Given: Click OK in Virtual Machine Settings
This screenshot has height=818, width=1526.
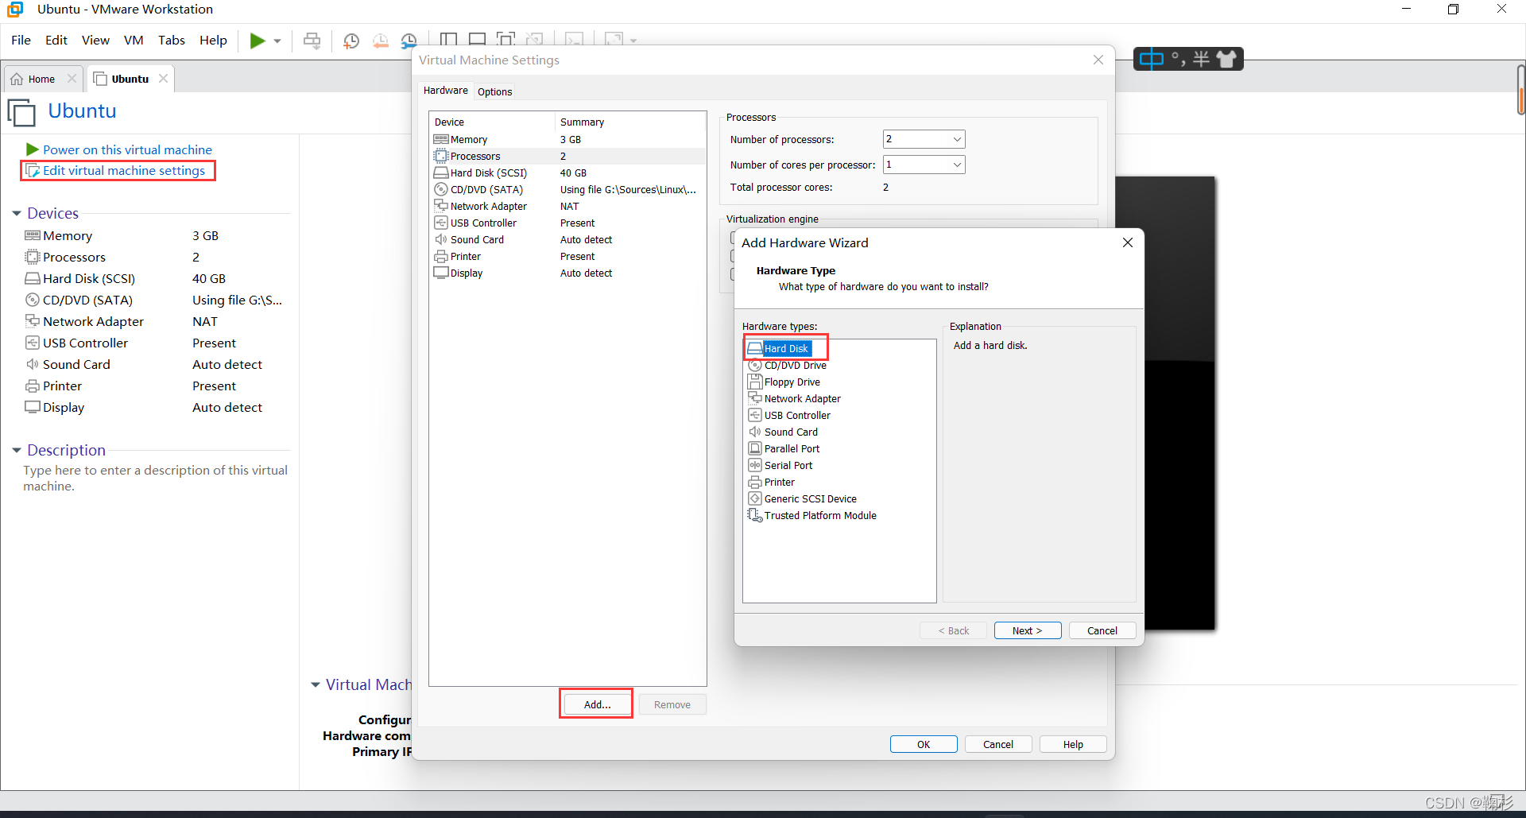Looking at the screenshot, I should coord(924,744).
